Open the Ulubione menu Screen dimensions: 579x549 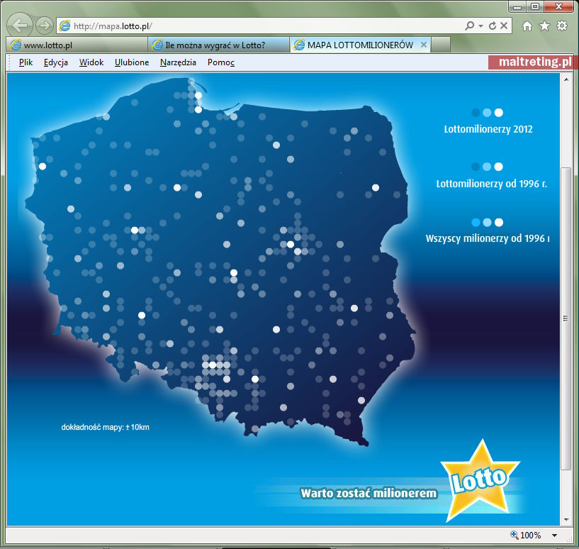tap(132, 62)
